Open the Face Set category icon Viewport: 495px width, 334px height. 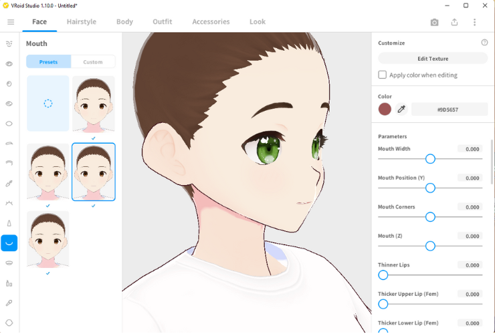pos(9,44)
